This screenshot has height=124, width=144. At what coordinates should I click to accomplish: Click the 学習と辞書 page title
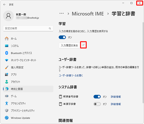click(124, 14)
